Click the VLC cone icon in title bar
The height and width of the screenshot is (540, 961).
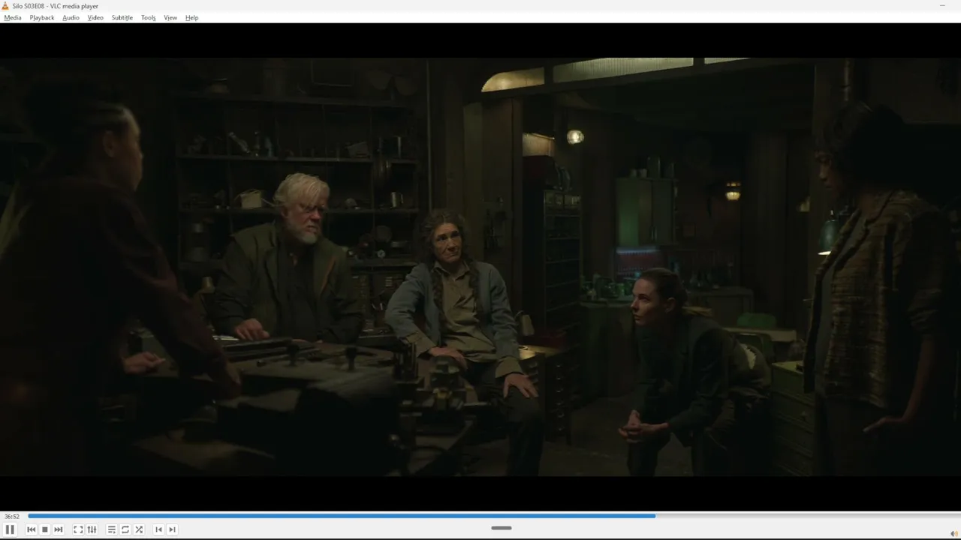pos(6,6)
